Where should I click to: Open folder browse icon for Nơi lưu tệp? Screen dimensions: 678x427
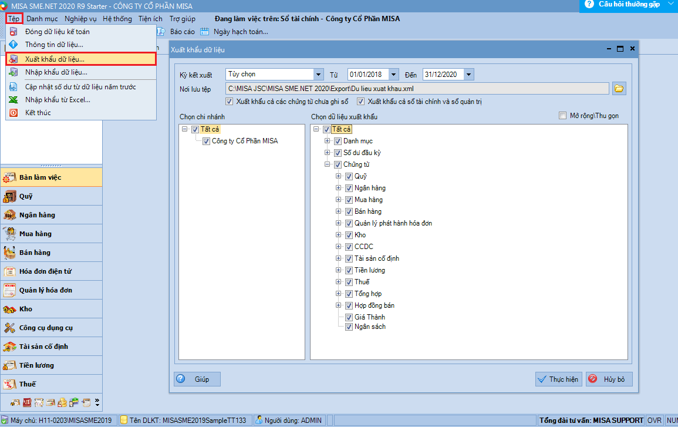[x=619, y=89]
